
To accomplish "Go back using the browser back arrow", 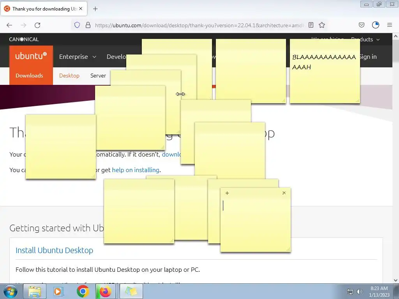I will coord(9,25).
